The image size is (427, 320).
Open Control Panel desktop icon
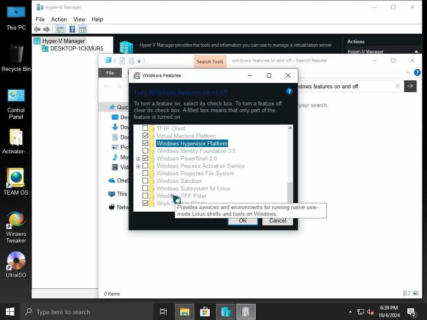coord(16,104)
